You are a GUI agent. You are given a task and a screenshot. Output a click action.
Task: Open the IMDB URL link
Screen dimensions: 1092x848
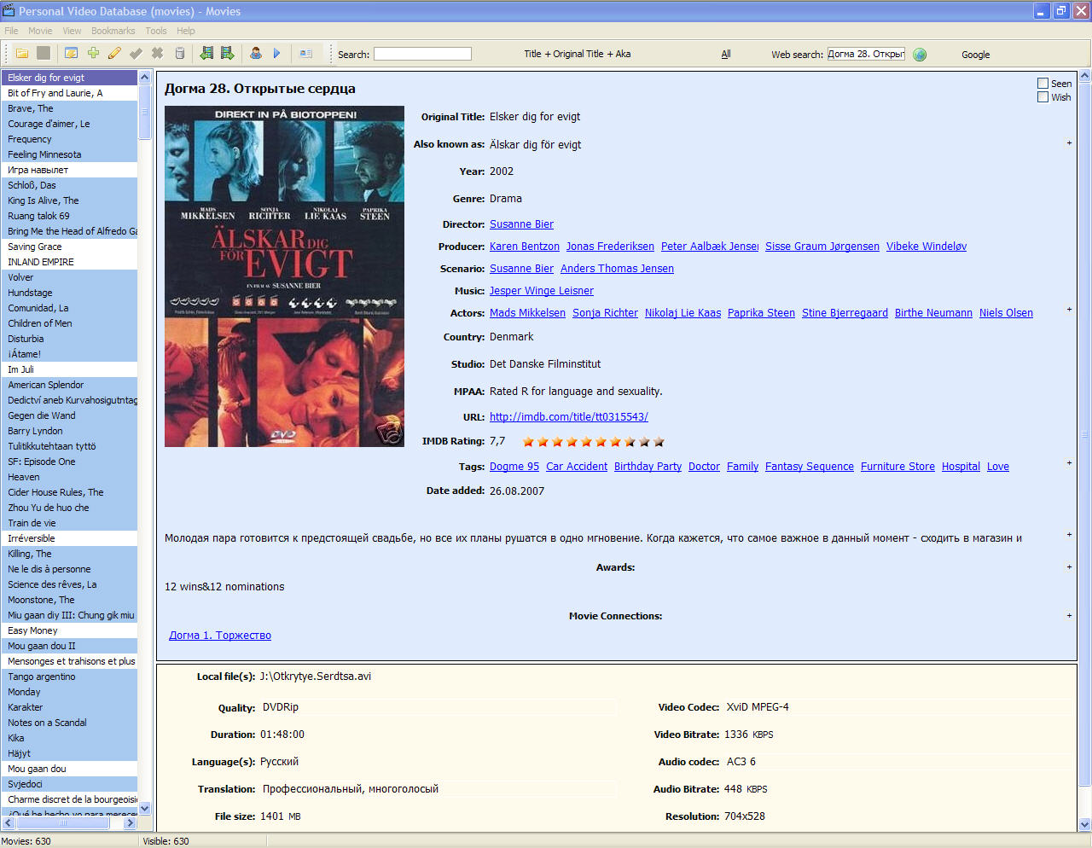pos(569,417)
